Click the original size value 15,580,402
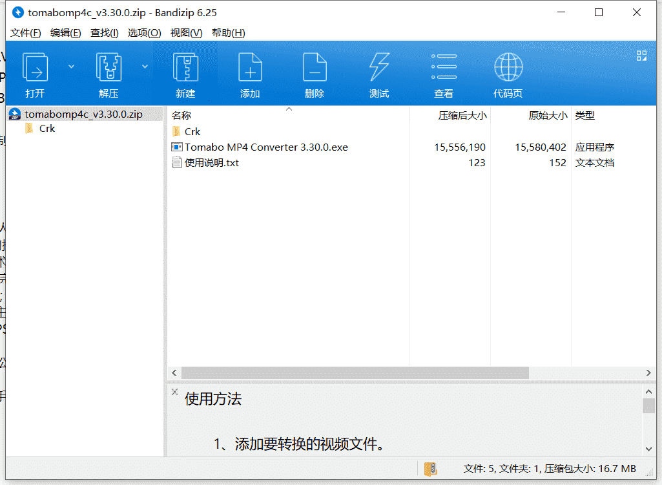662x485 pixels. pos(541,147)
